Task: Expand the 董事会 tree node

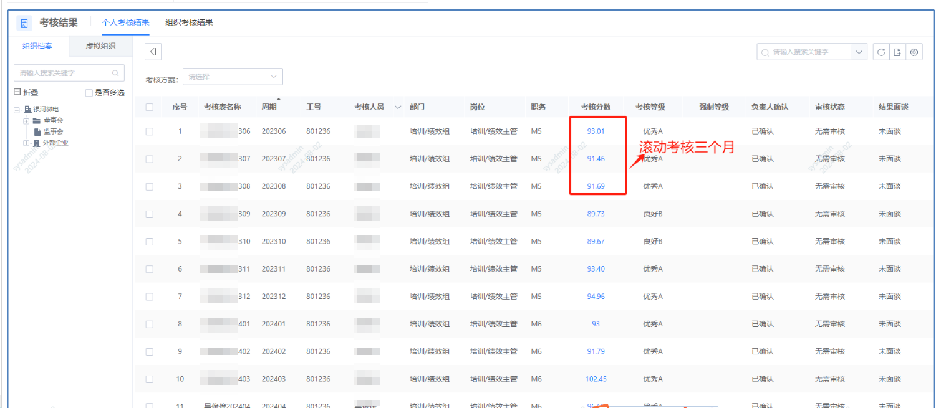Action: click(x=25, y=120)
